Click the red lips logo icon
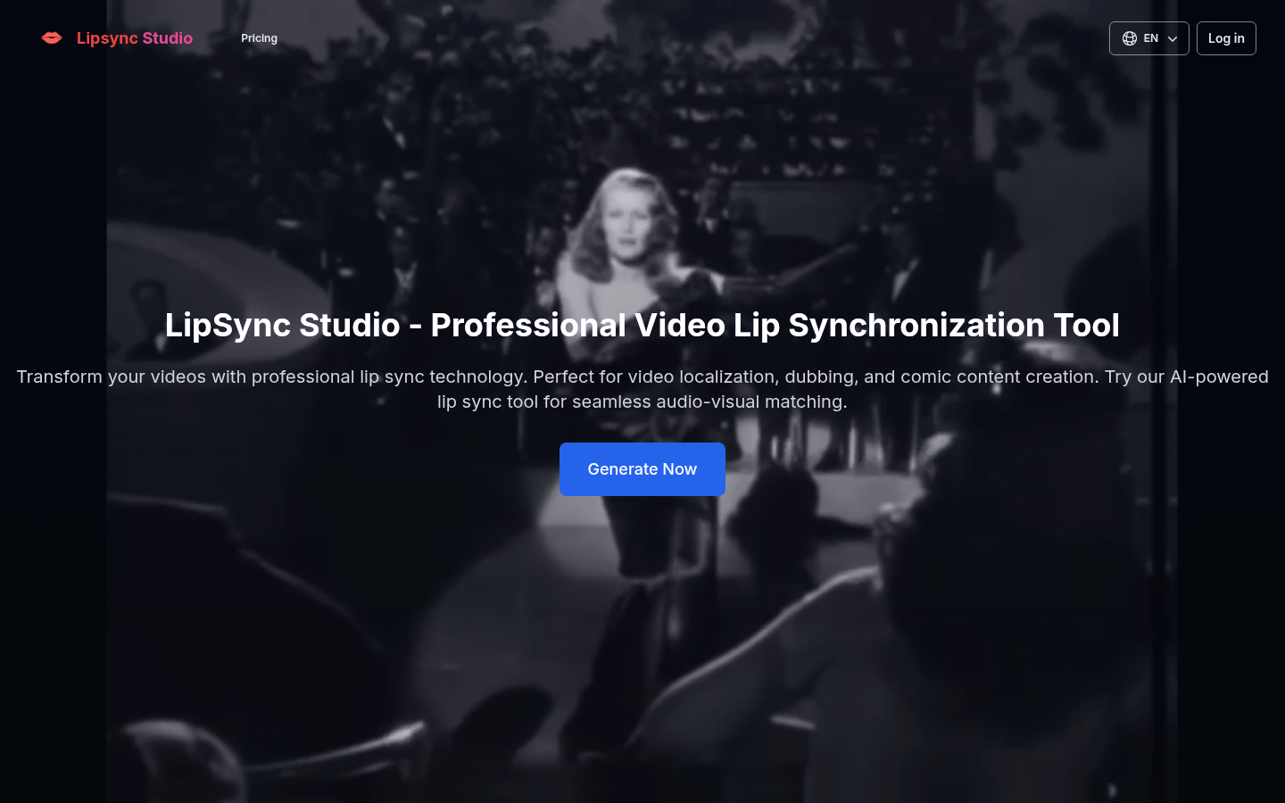The image size is (1285, 803). pos(52,37)
